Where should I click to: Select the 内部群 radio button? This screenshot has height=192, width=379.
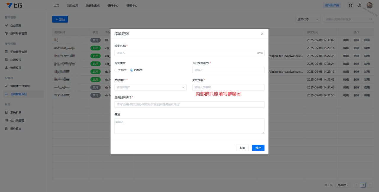[132, 70]
